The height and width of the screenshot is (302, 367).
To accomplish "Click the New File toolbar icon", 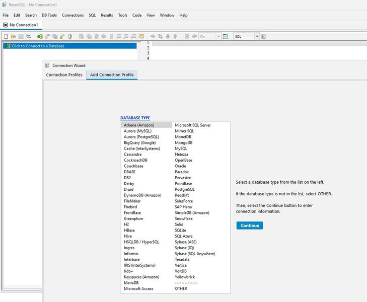I will (x=6, y=37).
